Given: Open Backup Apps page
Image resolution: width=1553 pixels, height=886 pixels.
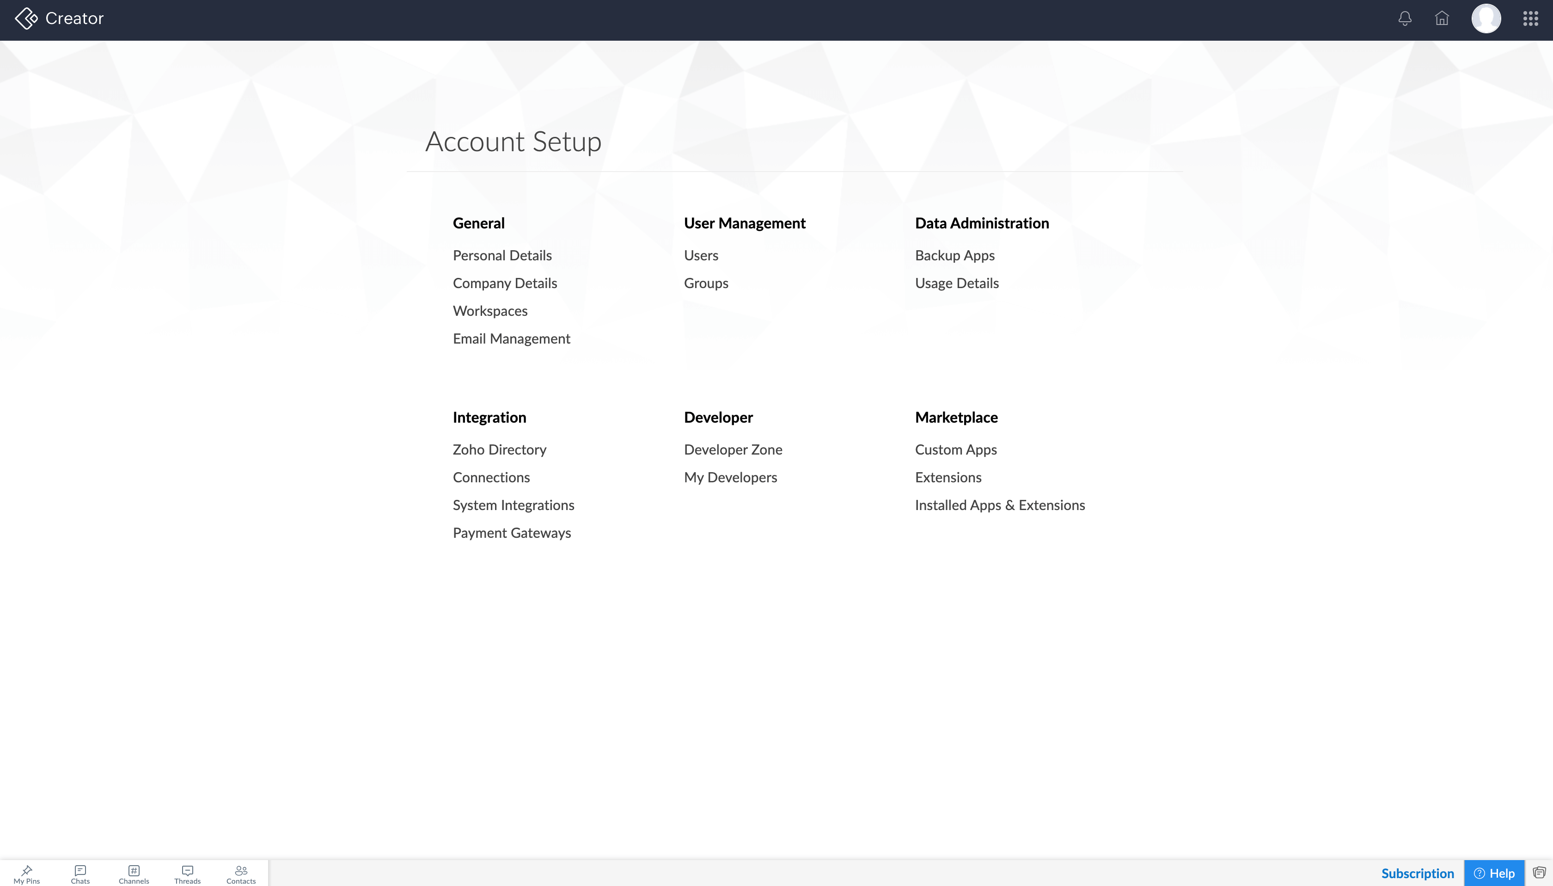Looking at the screenshot, I should [954, 256].
